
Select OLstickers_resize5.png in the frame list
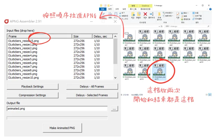(22, 59)
